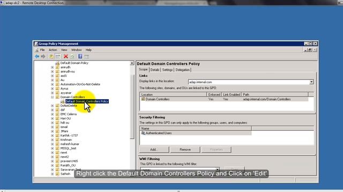
Task: Select the Scope tab
Action: tap(143, 69)
